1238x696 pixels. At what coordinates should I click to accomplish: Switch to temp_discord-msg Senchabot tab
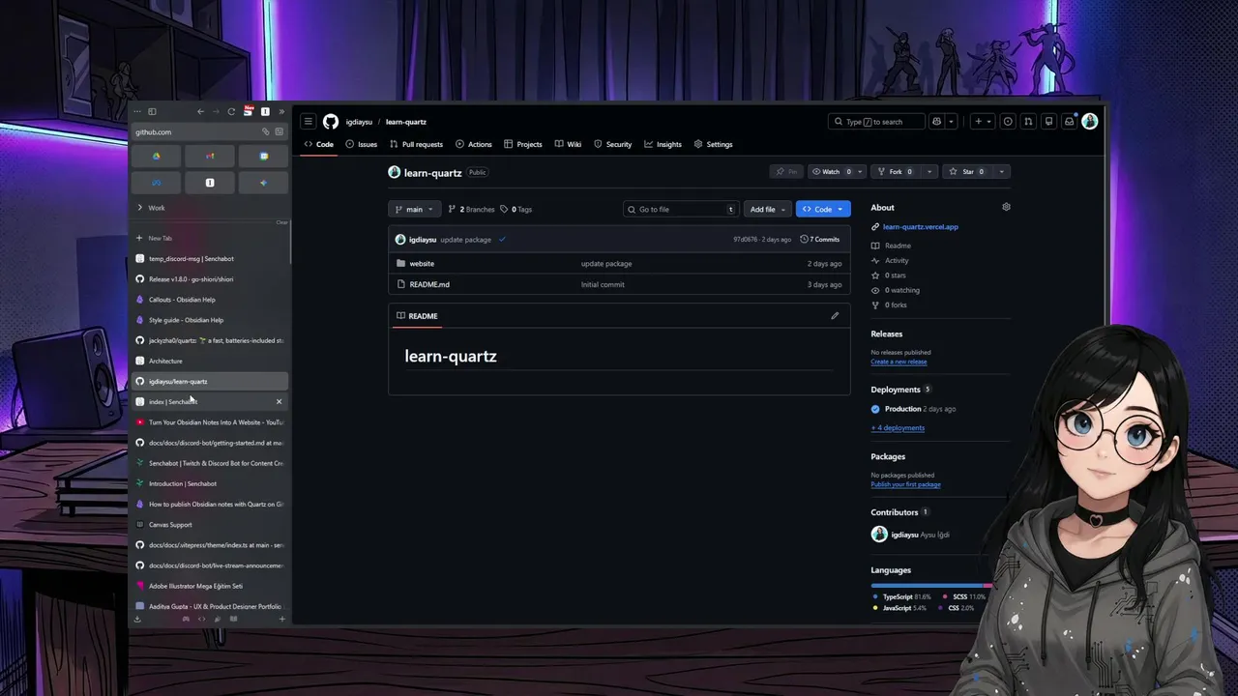[210, 258]
